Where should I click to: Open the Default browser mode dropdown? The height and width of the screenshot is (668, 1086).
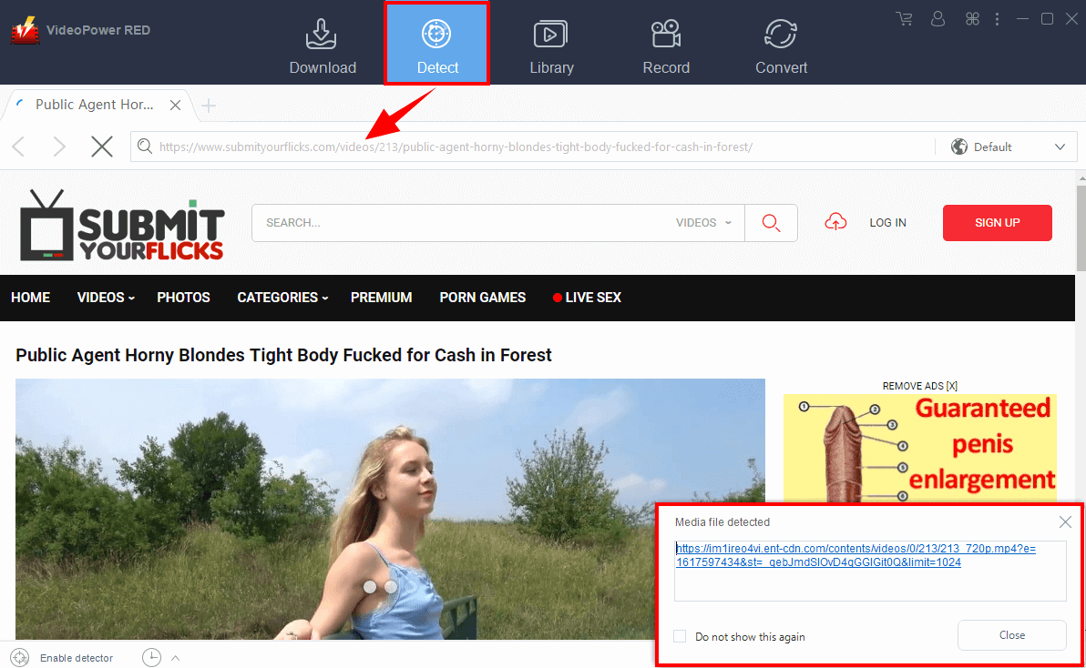pos(1008,147)
